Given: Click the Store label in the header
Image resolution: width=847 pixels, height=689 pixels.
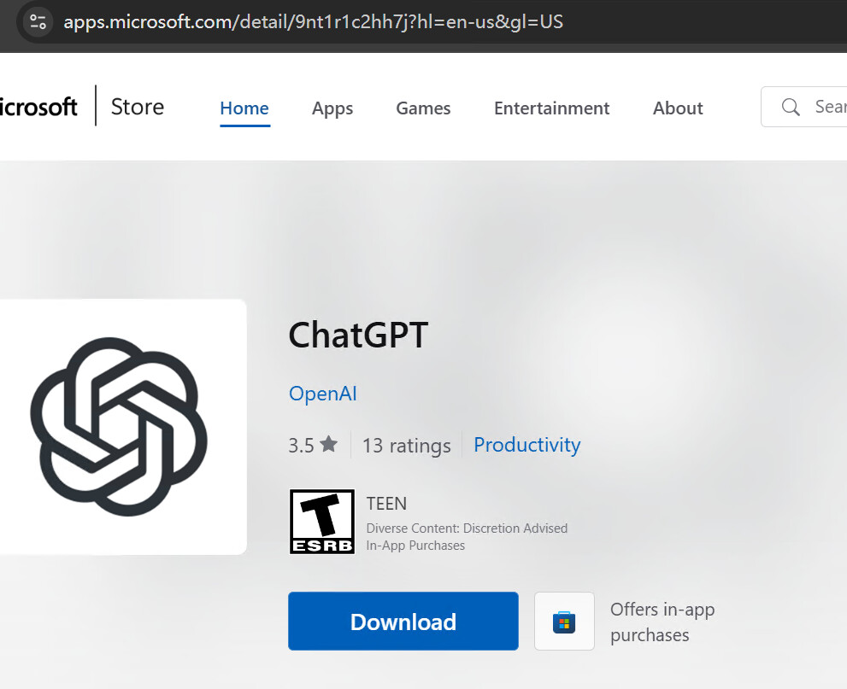Looking at the screenshot, I should (x=138, y=107).
